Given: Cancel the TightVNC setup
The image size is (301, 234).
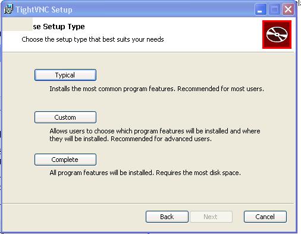Looking at the screenshot, I should [265, 217].
